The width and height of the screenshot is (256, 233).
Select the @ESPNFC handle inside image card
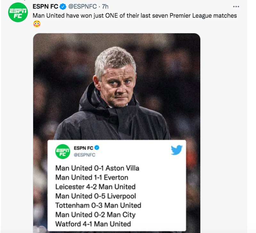pos(84,155)
